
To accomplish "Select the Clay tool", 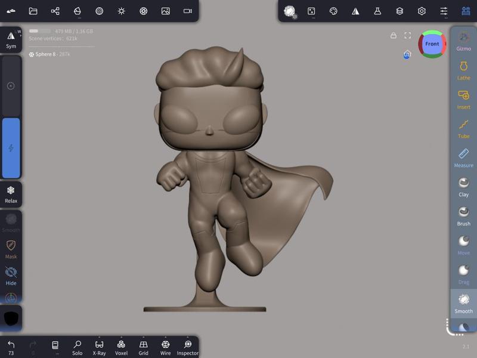I will [x=463, y=187].
